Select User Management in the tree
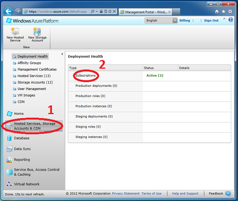This screenshot has width=238, height=201. click(x=32, y=89)
